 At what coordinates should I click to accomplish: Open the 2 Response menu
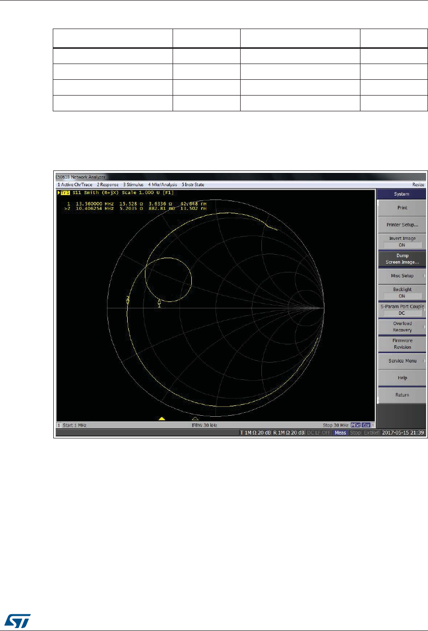(x=108, y=184)
